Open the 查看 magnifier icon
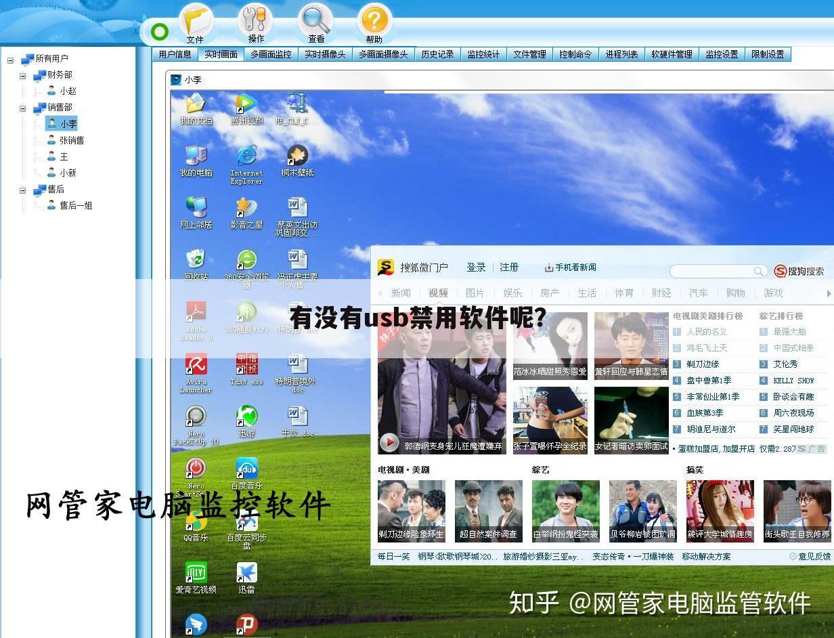The height and width of the screenshot is (638, 834). (x=315, y=24)
